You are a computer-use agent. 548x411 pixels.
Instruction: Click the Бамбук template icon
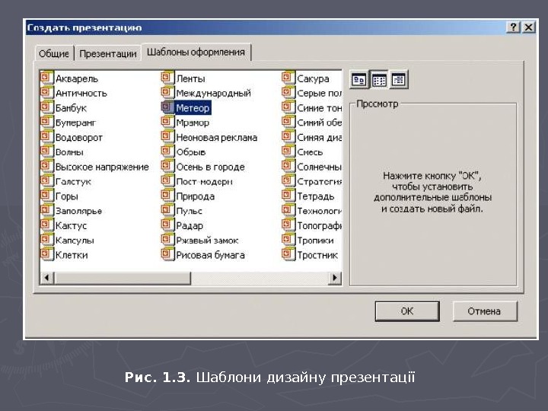[x=46, y=107]
